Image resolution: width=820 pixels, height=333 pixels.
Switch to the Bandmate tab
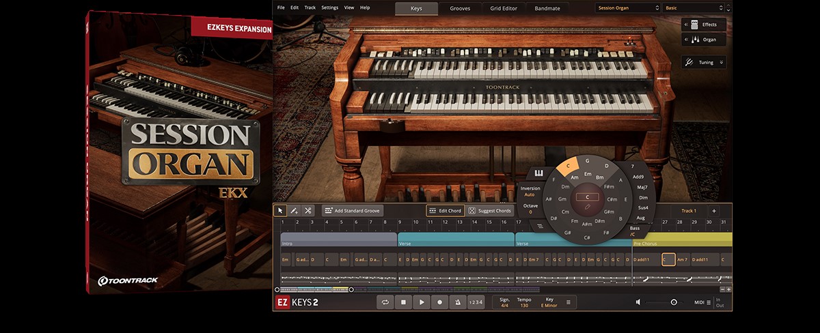point(547,9)
